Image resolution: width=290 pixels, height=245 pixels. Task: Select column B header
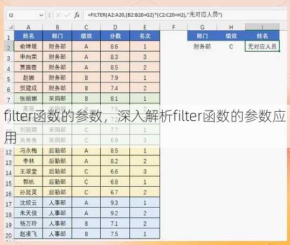57,27
